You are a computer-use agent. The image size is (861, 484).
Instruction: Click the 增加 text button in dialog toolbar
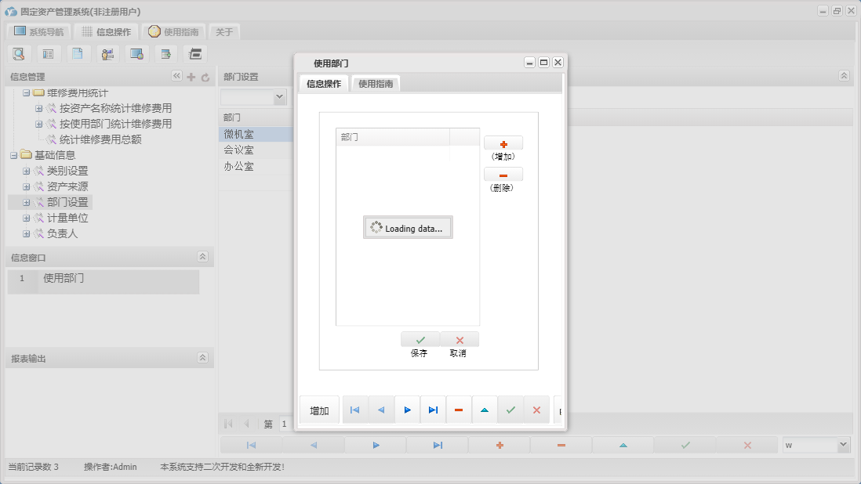[x=319, y=410]
